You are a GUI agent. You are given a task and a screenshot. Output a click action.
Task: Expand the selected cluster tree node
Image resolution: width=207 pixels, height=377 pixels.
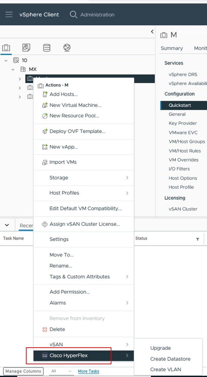point(20,78)
